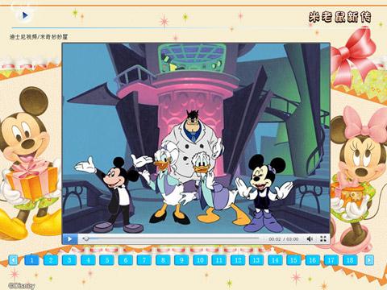Select episode 18 button

pos(350,260)
